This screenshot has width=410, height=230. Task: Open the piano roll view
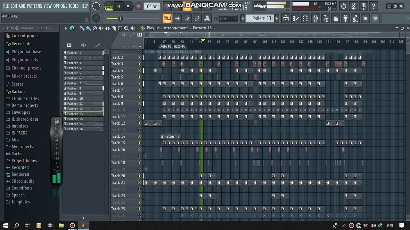coord(296,19)
